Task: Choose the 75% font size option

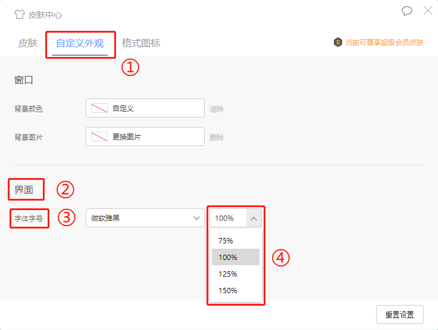Action: 226,240
